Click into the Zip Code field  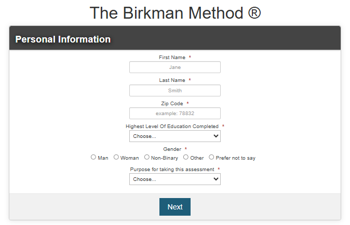coord(175,114)
